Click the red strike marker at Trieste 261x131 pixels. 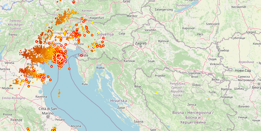pos(81,55)
